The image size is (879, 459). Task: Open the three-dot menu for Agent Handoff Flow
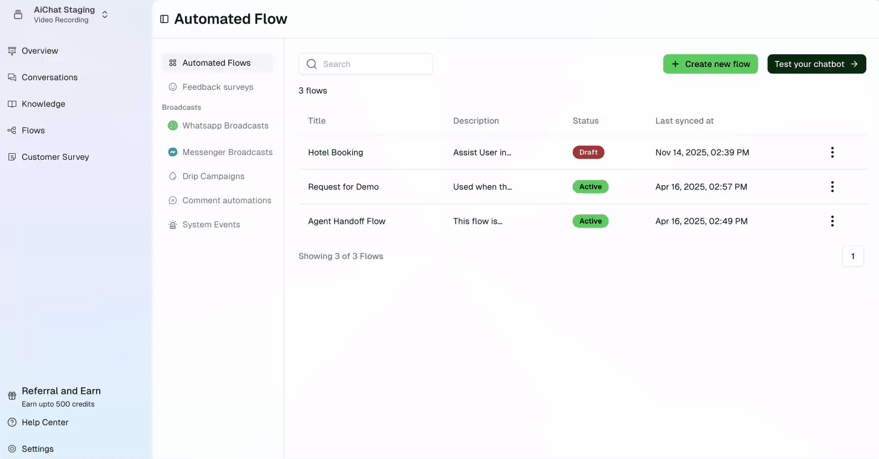coord(832,221)
